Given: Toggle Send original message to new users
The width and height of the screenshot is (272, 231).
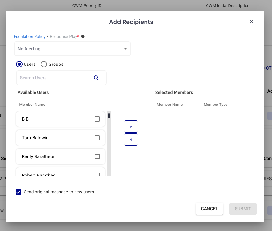Looking at the screenshot, I should (18, 192).
